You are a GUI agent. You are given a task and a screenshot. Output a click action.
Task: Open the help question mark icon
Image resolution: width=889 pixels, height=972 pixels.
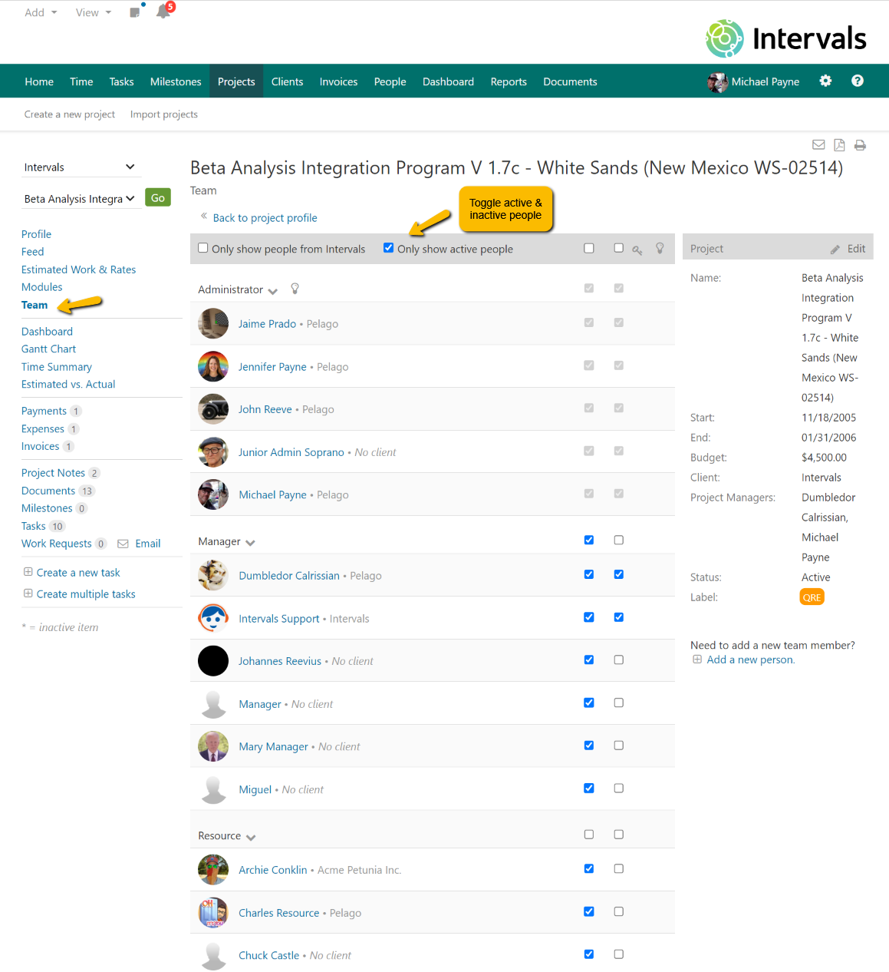tap(858, 81)
